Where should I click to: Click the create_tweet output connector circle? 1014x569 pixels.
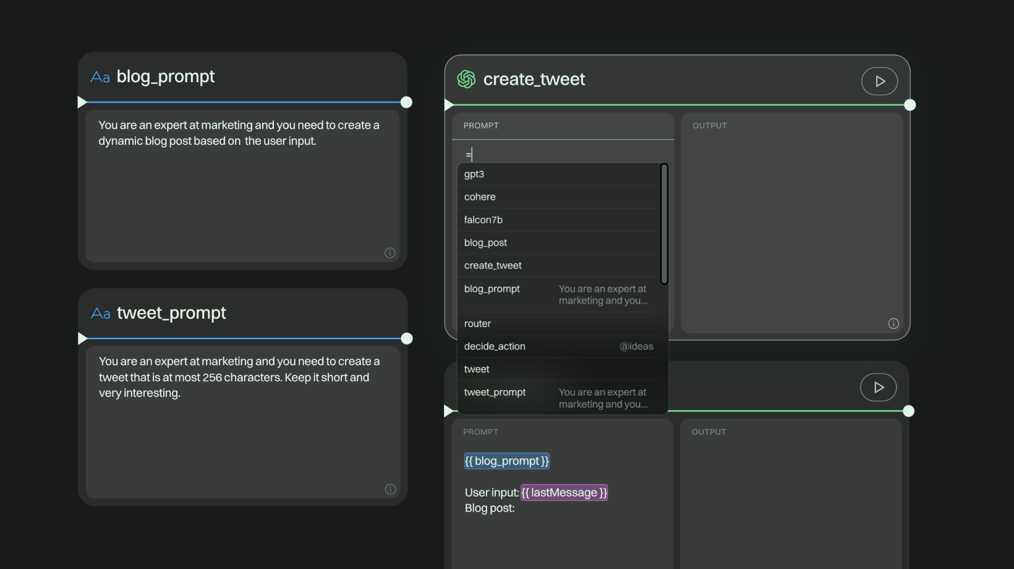tap(910, 105)
